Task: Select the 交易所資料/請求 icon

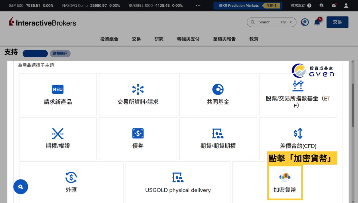Action: 138,89
